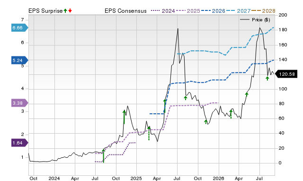Click the green surprise arrow beside the 120.58 tag
Viewport: 303px width, 181px height.
click(x=267, y=78)
